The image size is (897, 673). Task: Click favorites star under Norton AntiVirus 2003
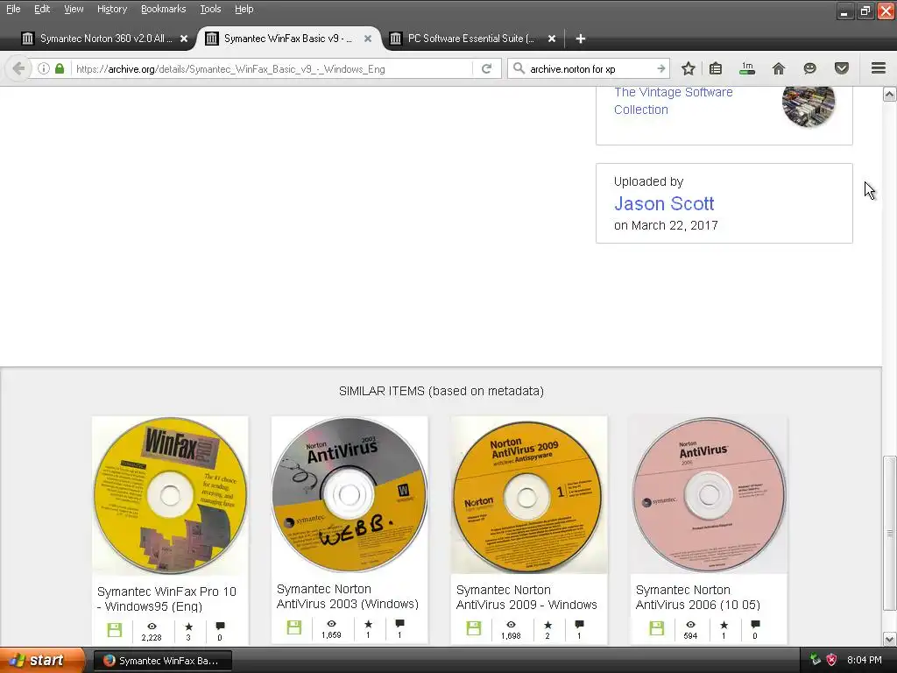coord(368,624)
